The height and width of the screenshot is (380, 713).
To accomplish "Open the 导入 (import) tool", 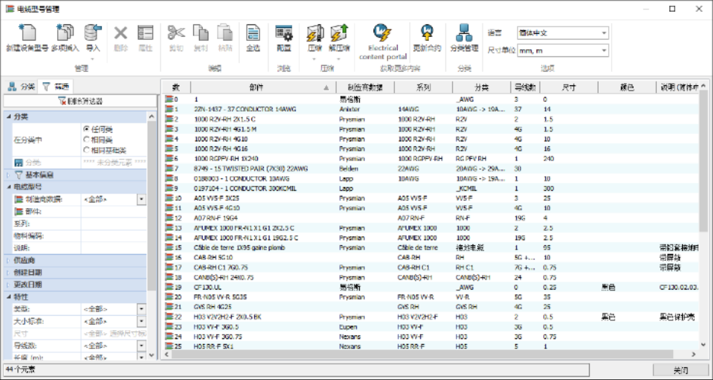I will click(x=92, y=34).
